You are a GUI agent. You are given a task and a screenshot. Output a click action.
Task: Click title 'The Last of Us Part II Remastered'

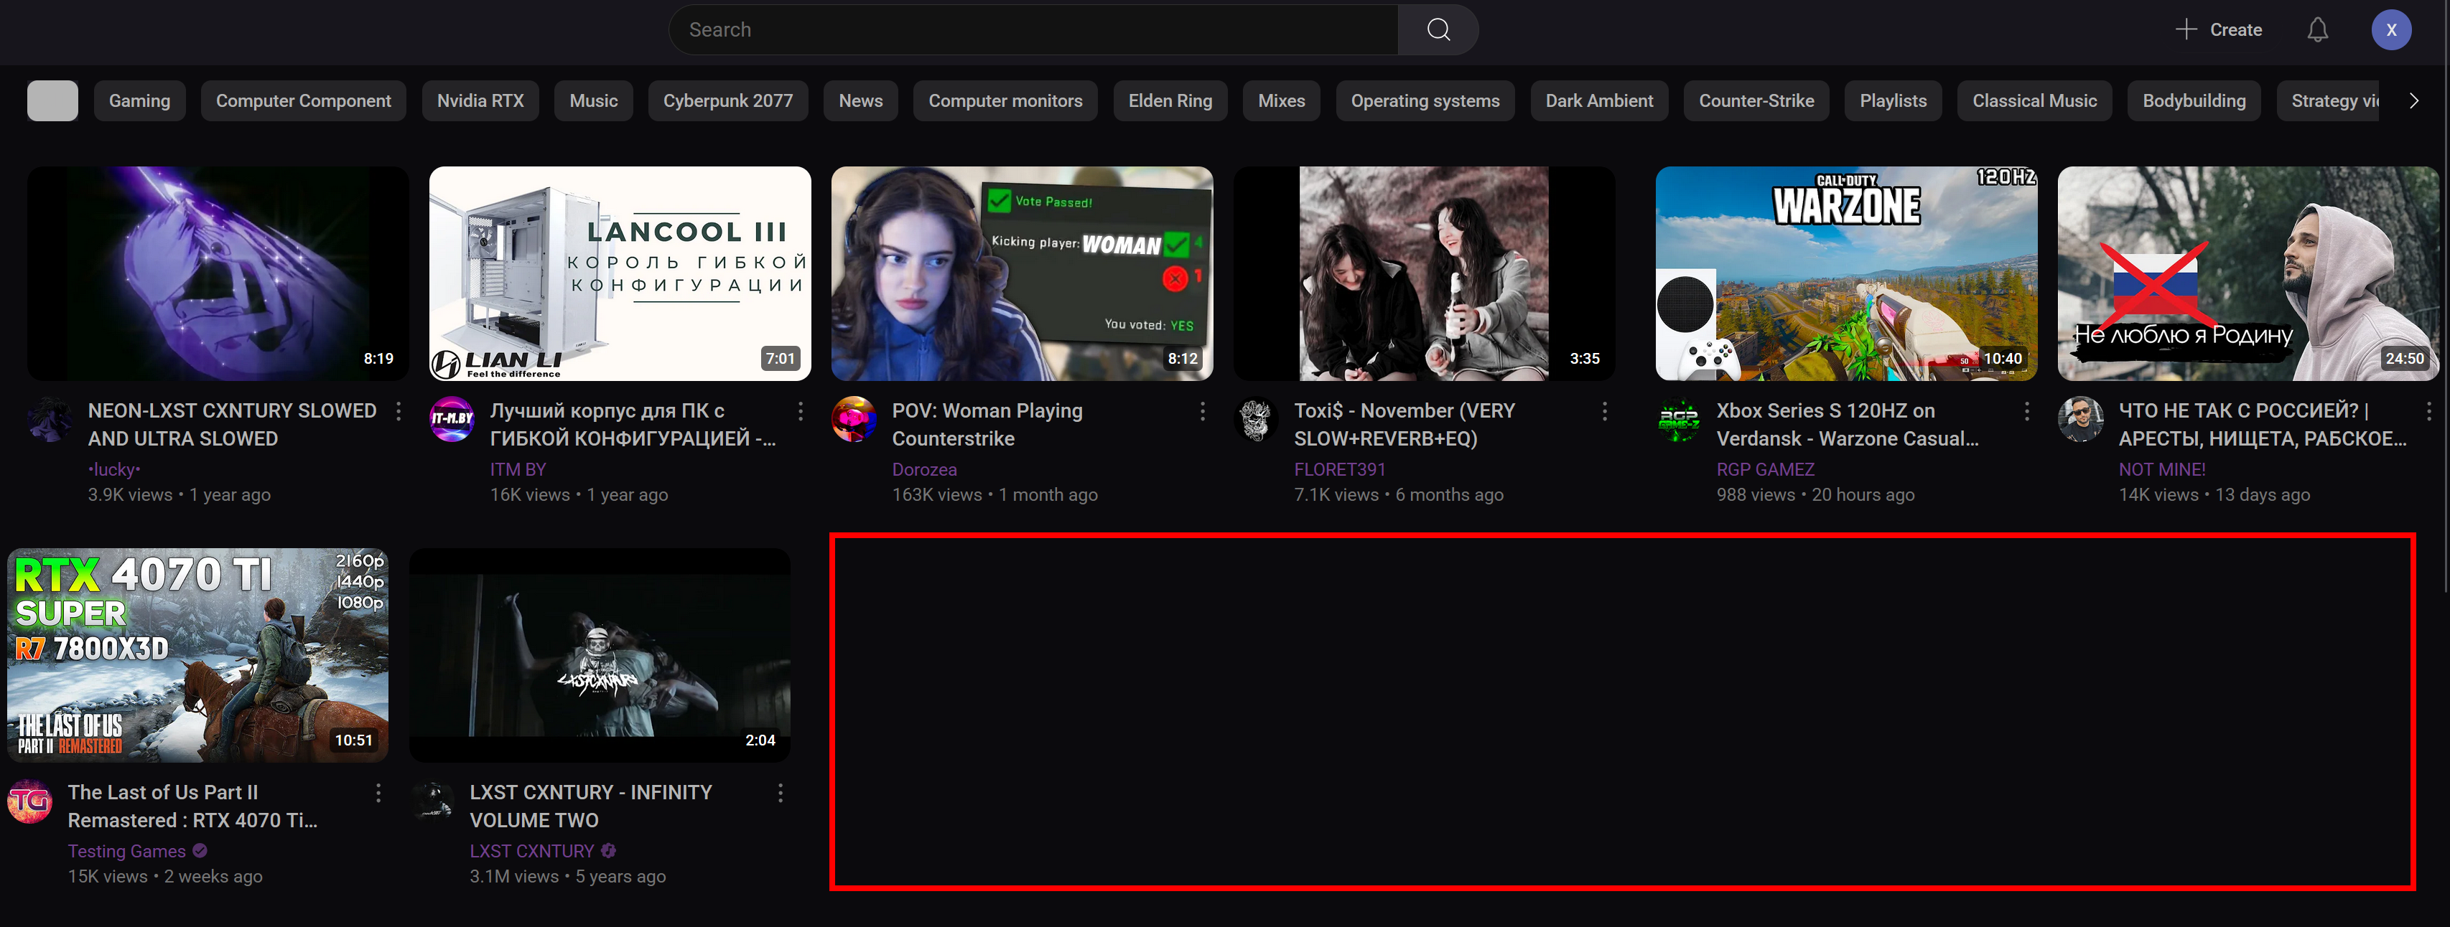[193, 806]
